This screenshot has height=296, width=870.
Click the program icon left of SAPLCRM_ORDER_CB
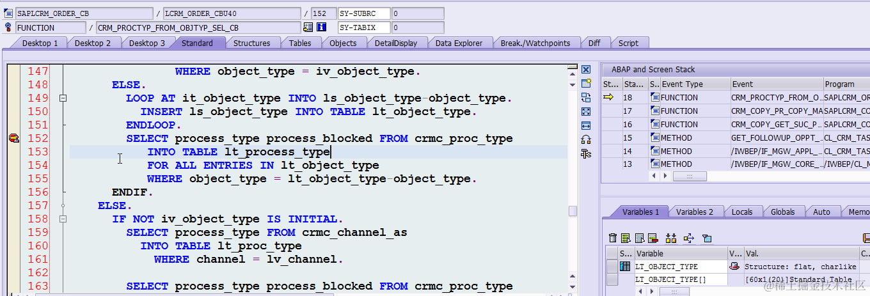click(8, 13)
